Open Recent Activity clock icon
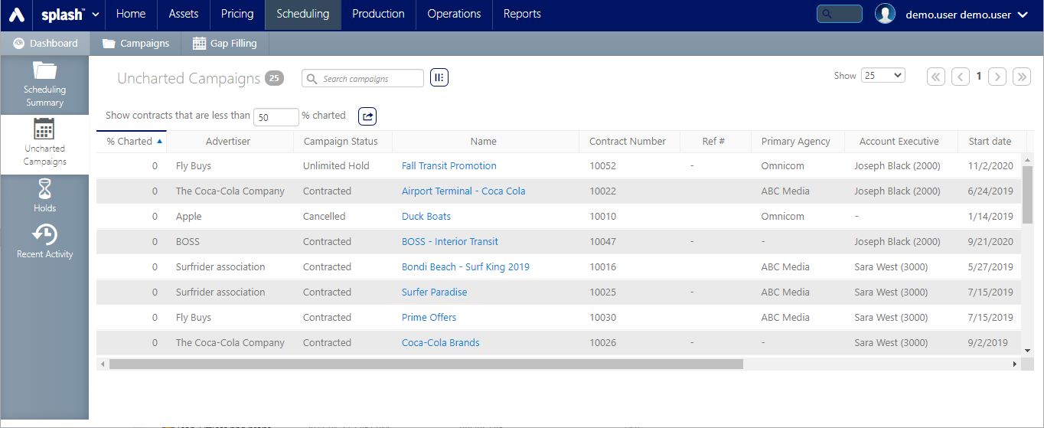This screenshot has height=428, width=1044. pyautogui.click(x=44, y=234)
